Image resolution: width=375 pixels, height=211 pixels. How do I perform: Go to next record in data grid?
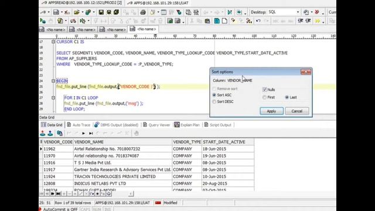point(83,133)
